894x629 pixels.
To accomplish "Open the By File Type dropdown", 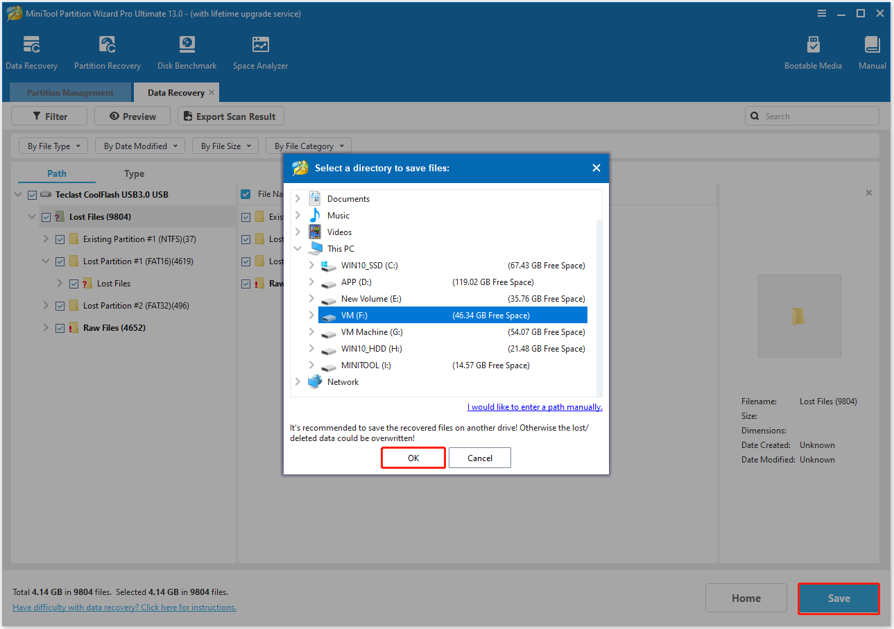I will click(x=53, y=146).
